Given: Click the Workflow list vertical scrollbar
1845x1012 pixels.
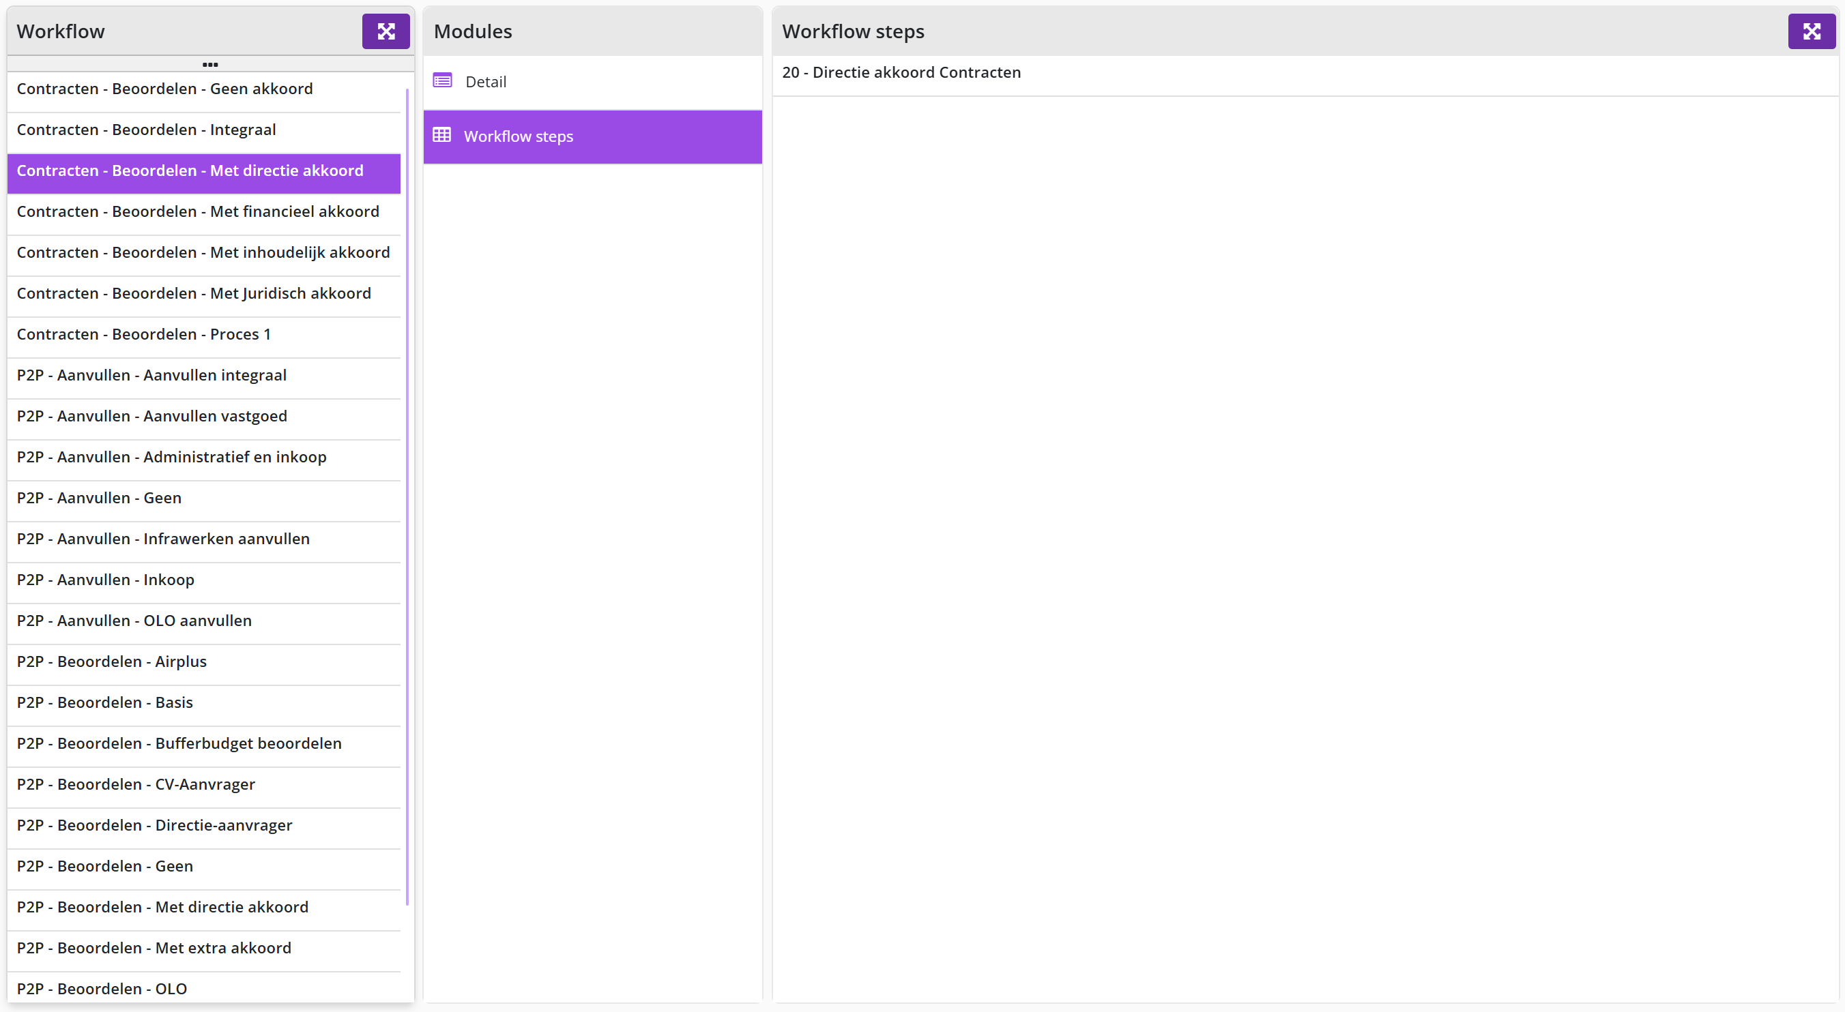Looking at the screenshot, I should (407, 496).
